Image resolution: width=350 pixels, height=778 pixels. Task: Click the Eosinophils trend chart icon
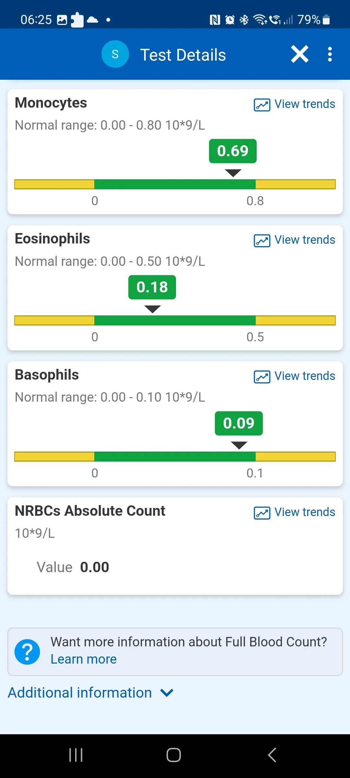tap(262, 241)
